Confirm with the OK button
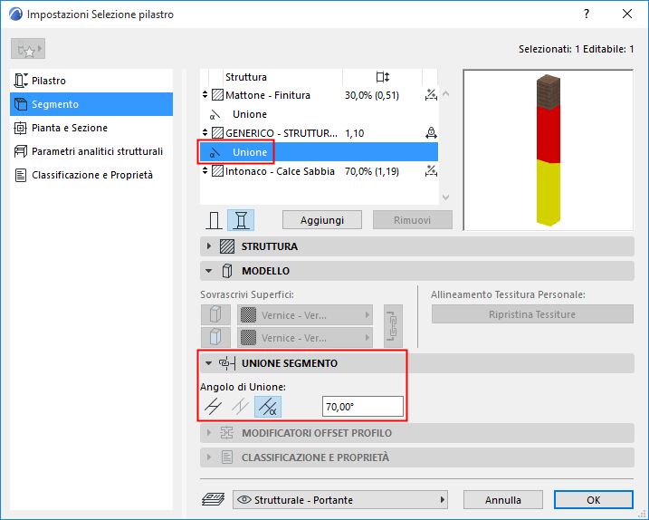Screen dimensions: 649x520 pyautogui.click(x=594, y=500)
